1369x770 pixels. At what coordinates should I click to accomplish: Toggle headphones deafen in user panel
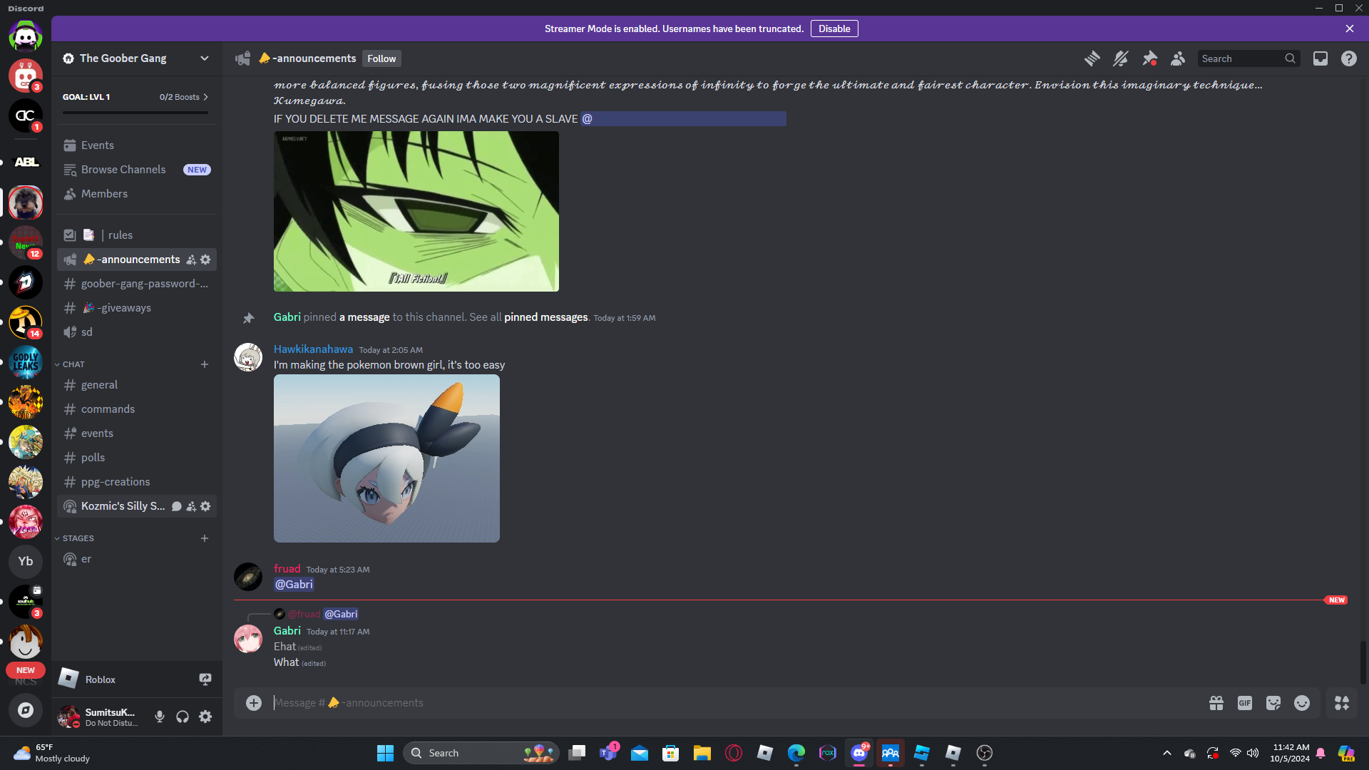coord(183,717)
